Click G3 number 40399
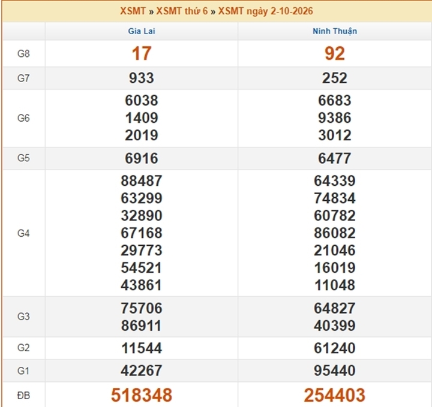This screenshot has height=407, width=432. coord(335,326)
